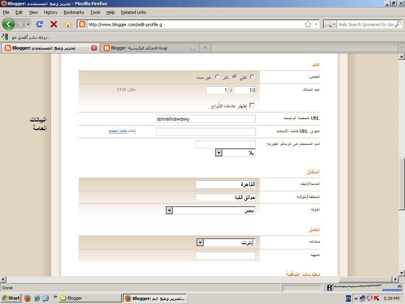The image size is (405, 304).
Task: Open the Edit menu
Action: tap(19, 12)
